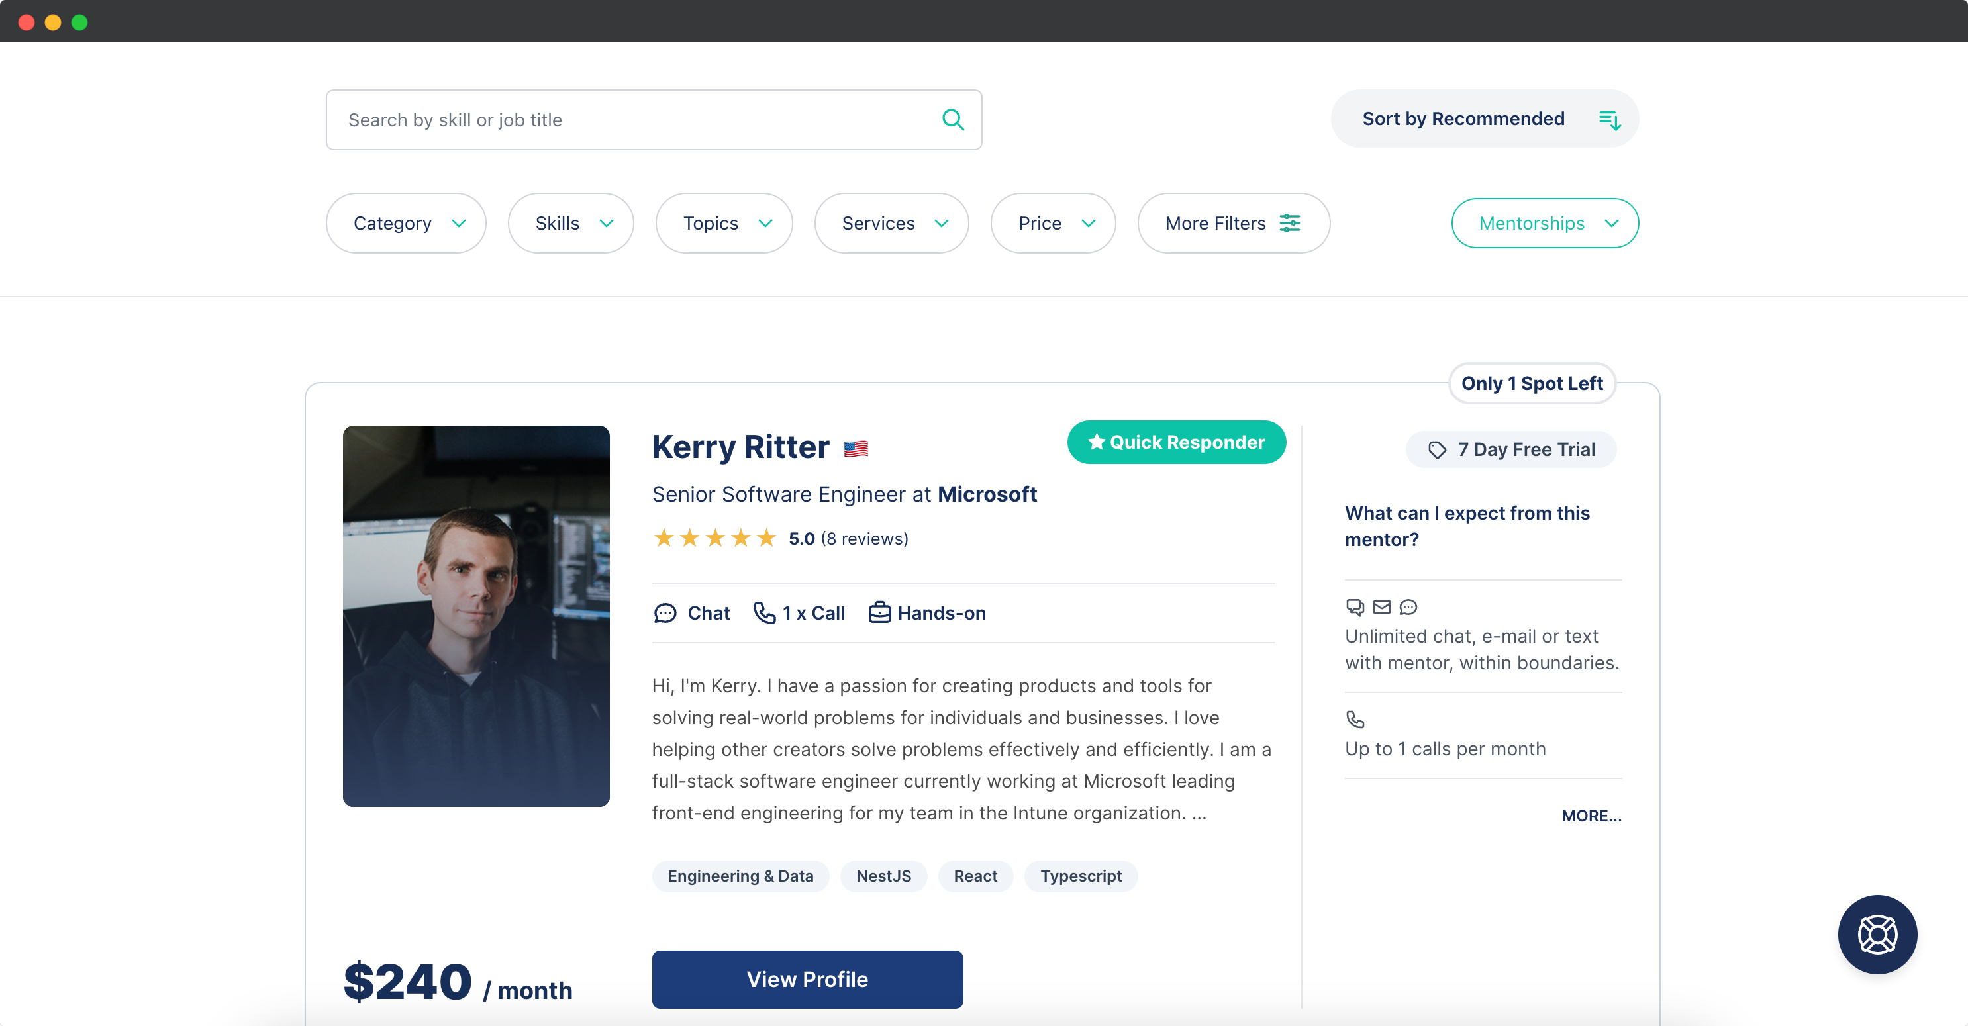Click the MORE... link

(1591, 816)
